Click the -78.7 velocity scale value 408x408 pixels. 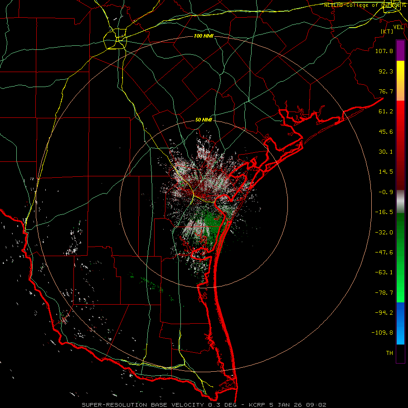click(x=384, y=293)
